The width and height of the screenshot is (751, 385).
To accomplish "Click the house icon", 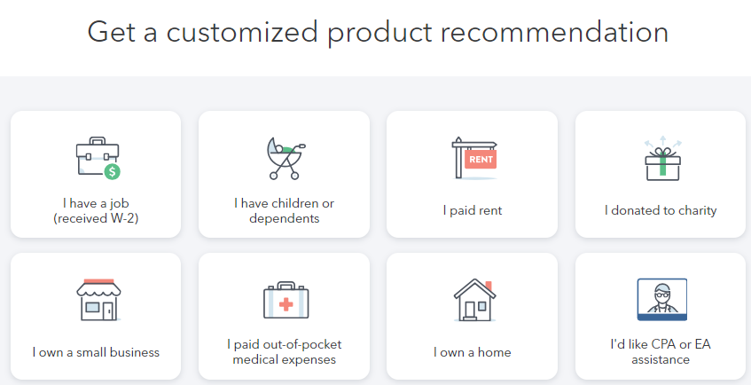I will [473, 300].
